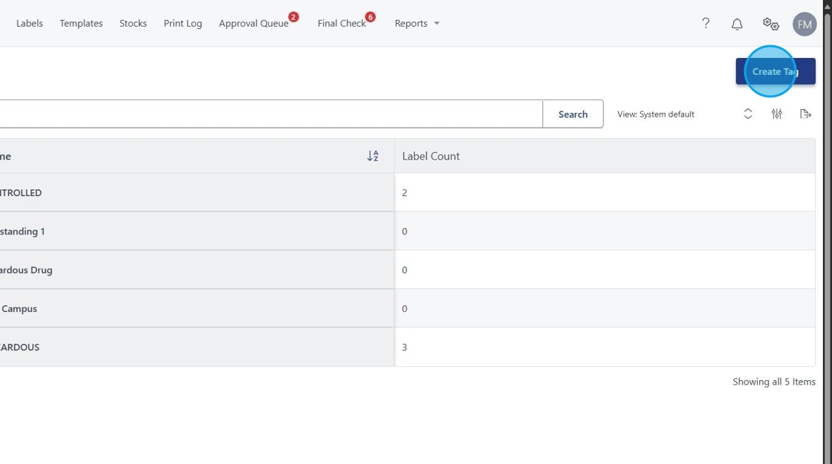This screenshot has height=464, width=832.
Task: Open the Approval Queue
Action: point(253,23)
